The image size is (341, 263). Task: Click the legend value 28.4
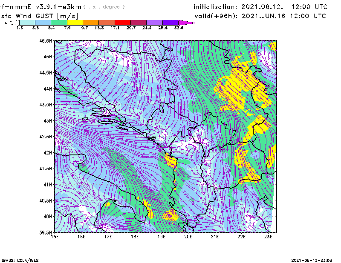(x=163, y=28)
